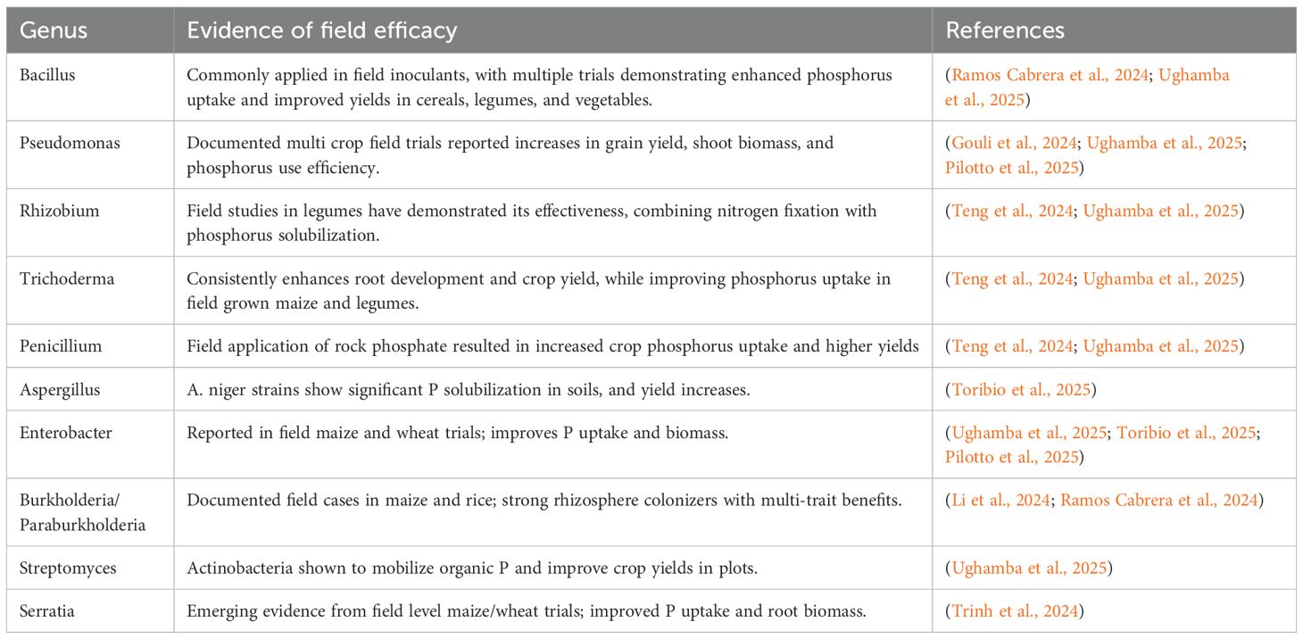Click the Teng et al., 2024 link in the Penicillium row

(1012, 346)
